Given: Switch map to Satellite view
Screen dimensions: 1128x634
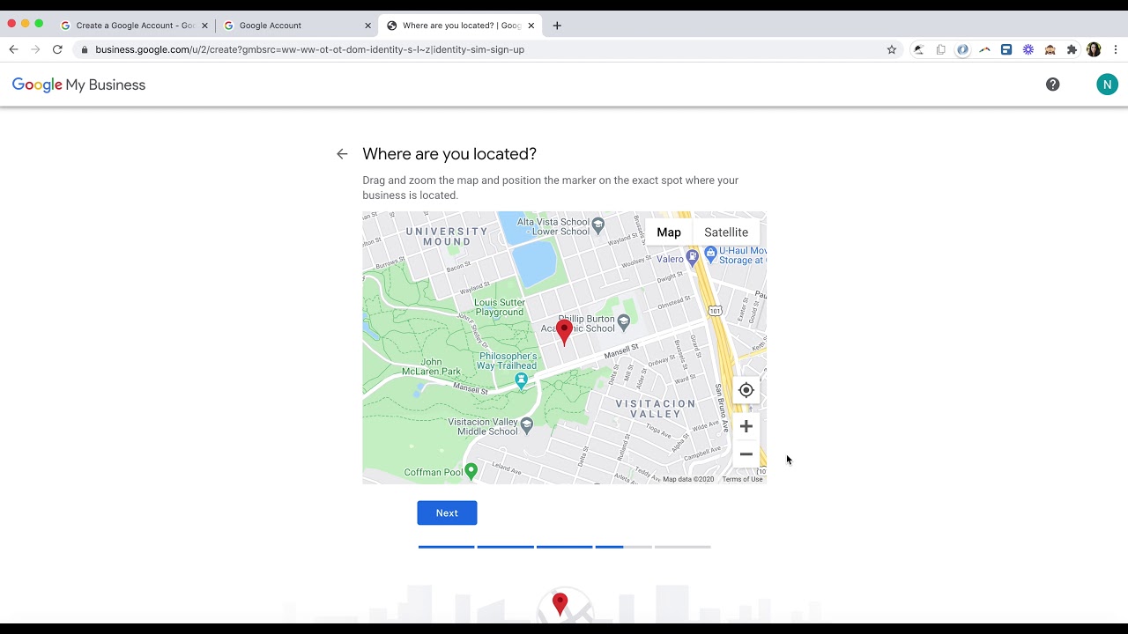Looking at the screenshot, I should [x=726, y=232].
